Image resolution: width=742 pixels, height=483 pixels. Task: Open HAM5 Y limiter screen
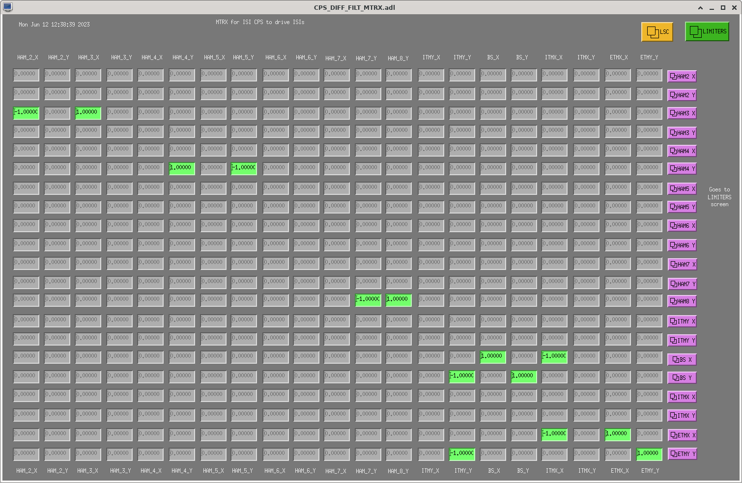(682, 207)
